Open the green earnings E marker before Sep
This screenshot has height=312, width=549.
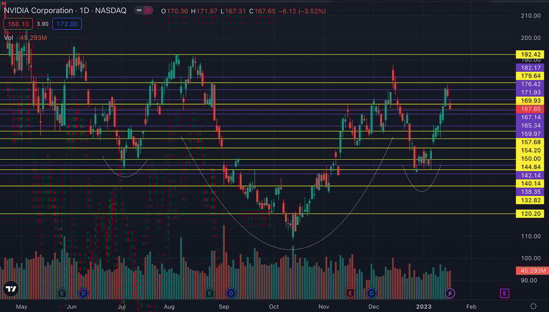pyautogui.click(x=210, y=293)
